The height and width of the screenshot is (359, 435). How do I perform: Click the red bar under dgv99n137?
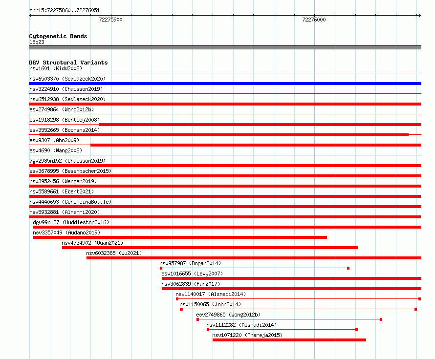227,227
